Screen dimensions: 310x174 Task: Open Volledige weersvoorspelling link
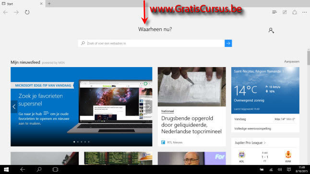252,128
